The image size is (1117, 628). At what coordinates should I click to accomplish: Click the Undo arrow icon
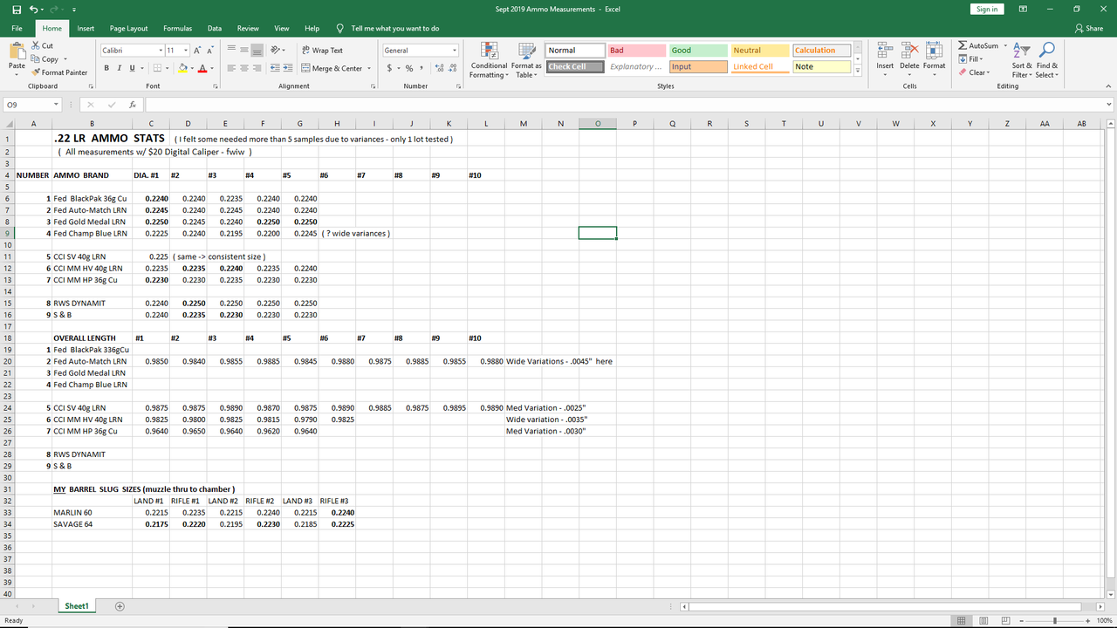33,9
